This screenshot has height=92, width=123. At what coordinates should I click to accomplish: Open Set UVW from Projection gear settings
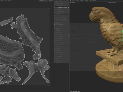[68, 8]
